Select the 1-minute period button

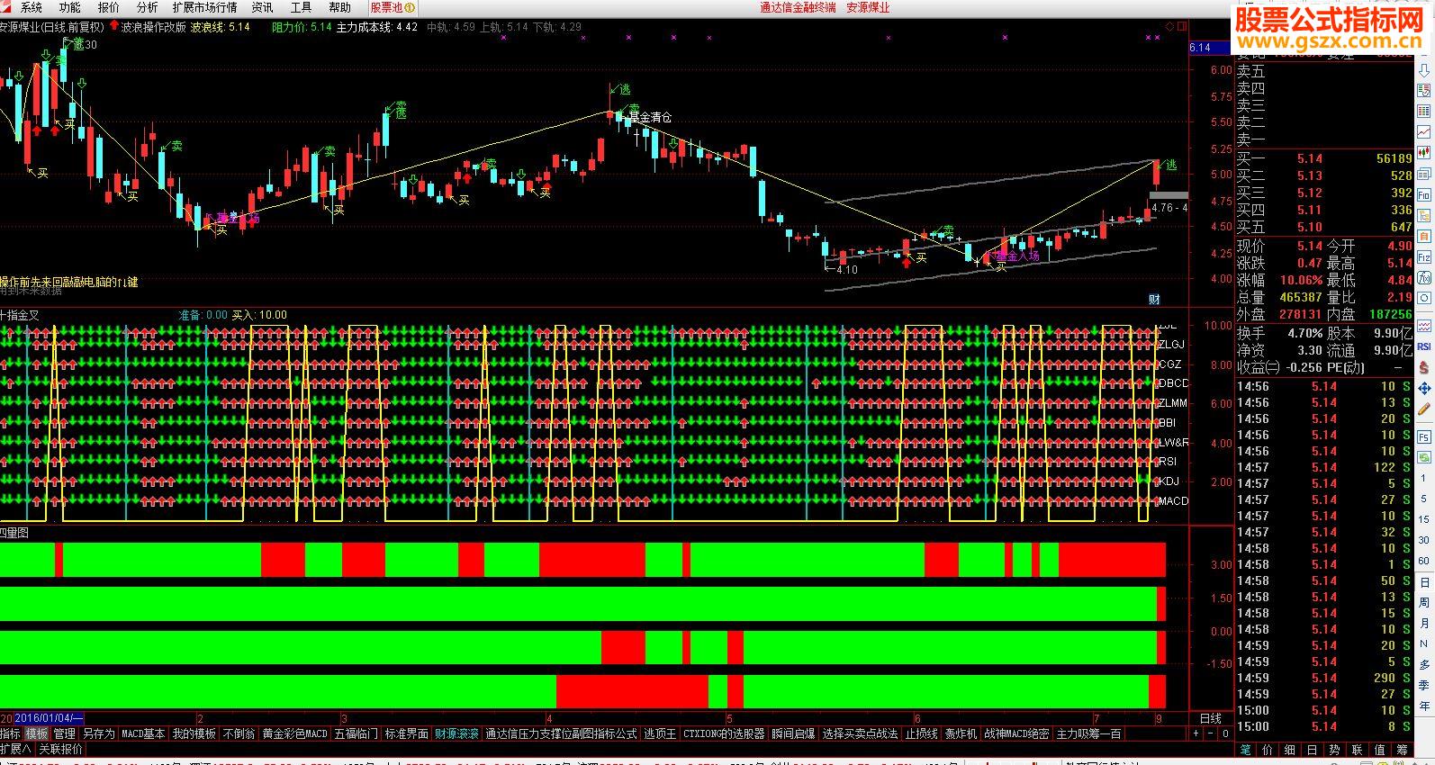pos(1424,478)
